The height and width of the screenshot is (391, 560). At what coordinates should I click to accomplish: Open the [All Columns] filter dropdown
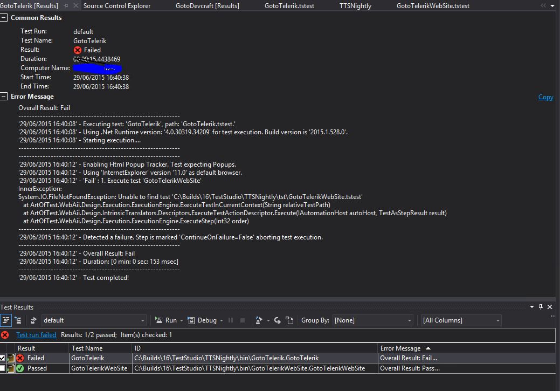461,320
